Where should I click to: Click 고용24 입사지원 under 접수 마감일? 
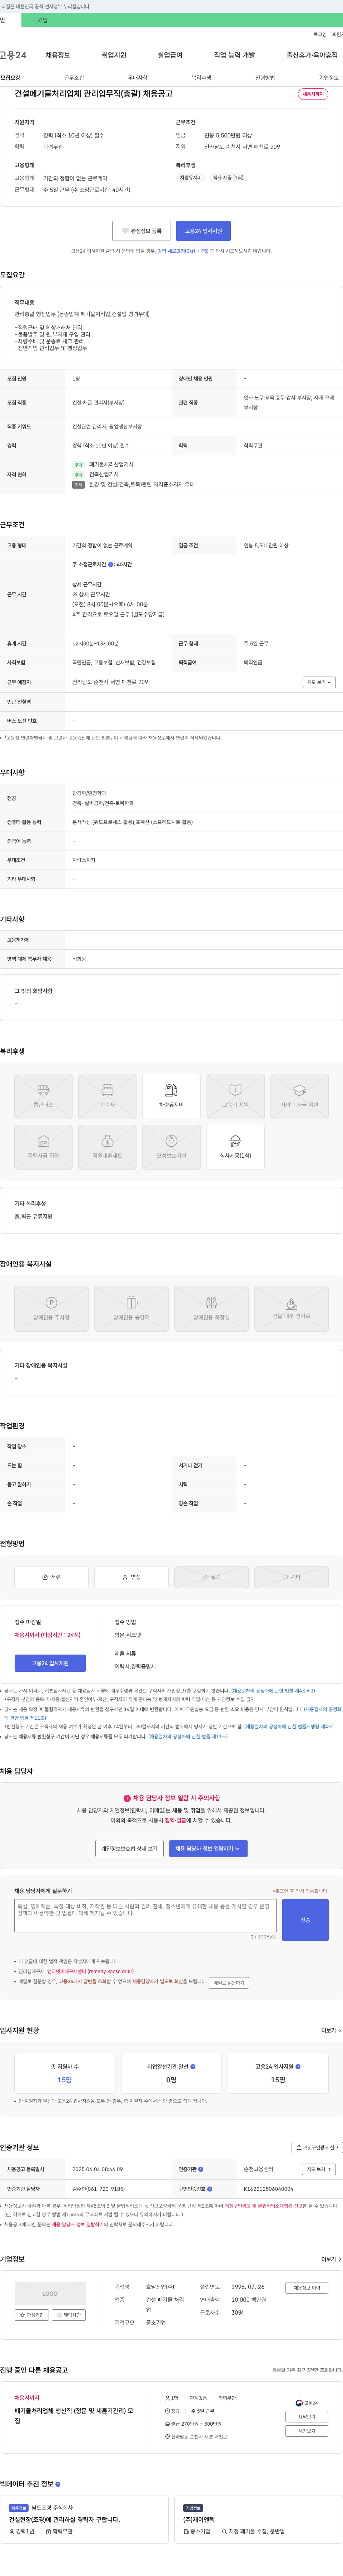point(50,1663)
